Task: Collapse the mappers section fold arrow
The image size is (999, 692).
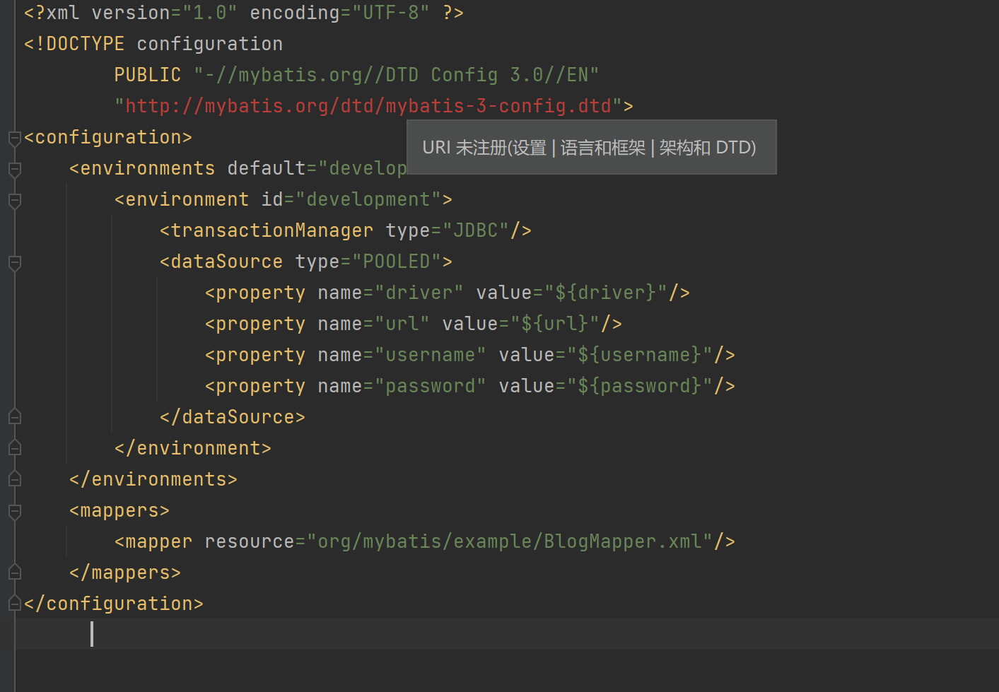Action: tap(14, 512)
